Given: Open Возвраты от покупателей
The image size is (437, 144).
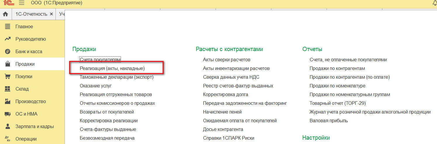Looking at the screenshot, I should click(107, 112).
